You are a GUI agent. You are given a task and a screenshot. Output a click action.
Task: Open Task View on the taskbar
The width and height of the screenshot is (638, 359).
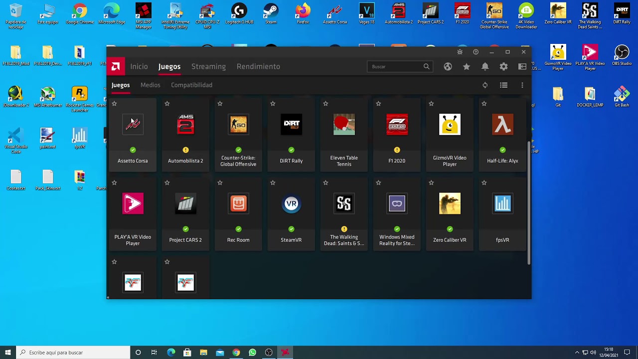point(154,353)
